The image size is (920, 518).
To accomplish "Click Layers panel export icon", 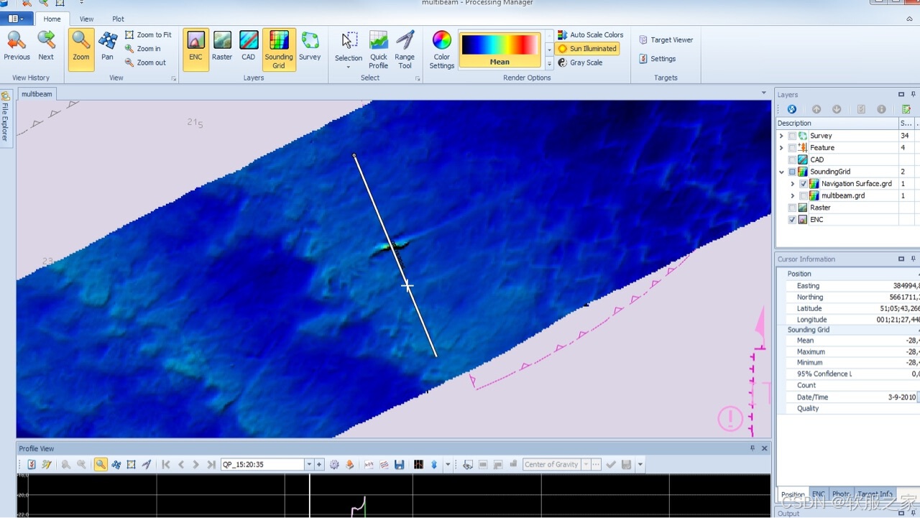I will pos(906,109).
